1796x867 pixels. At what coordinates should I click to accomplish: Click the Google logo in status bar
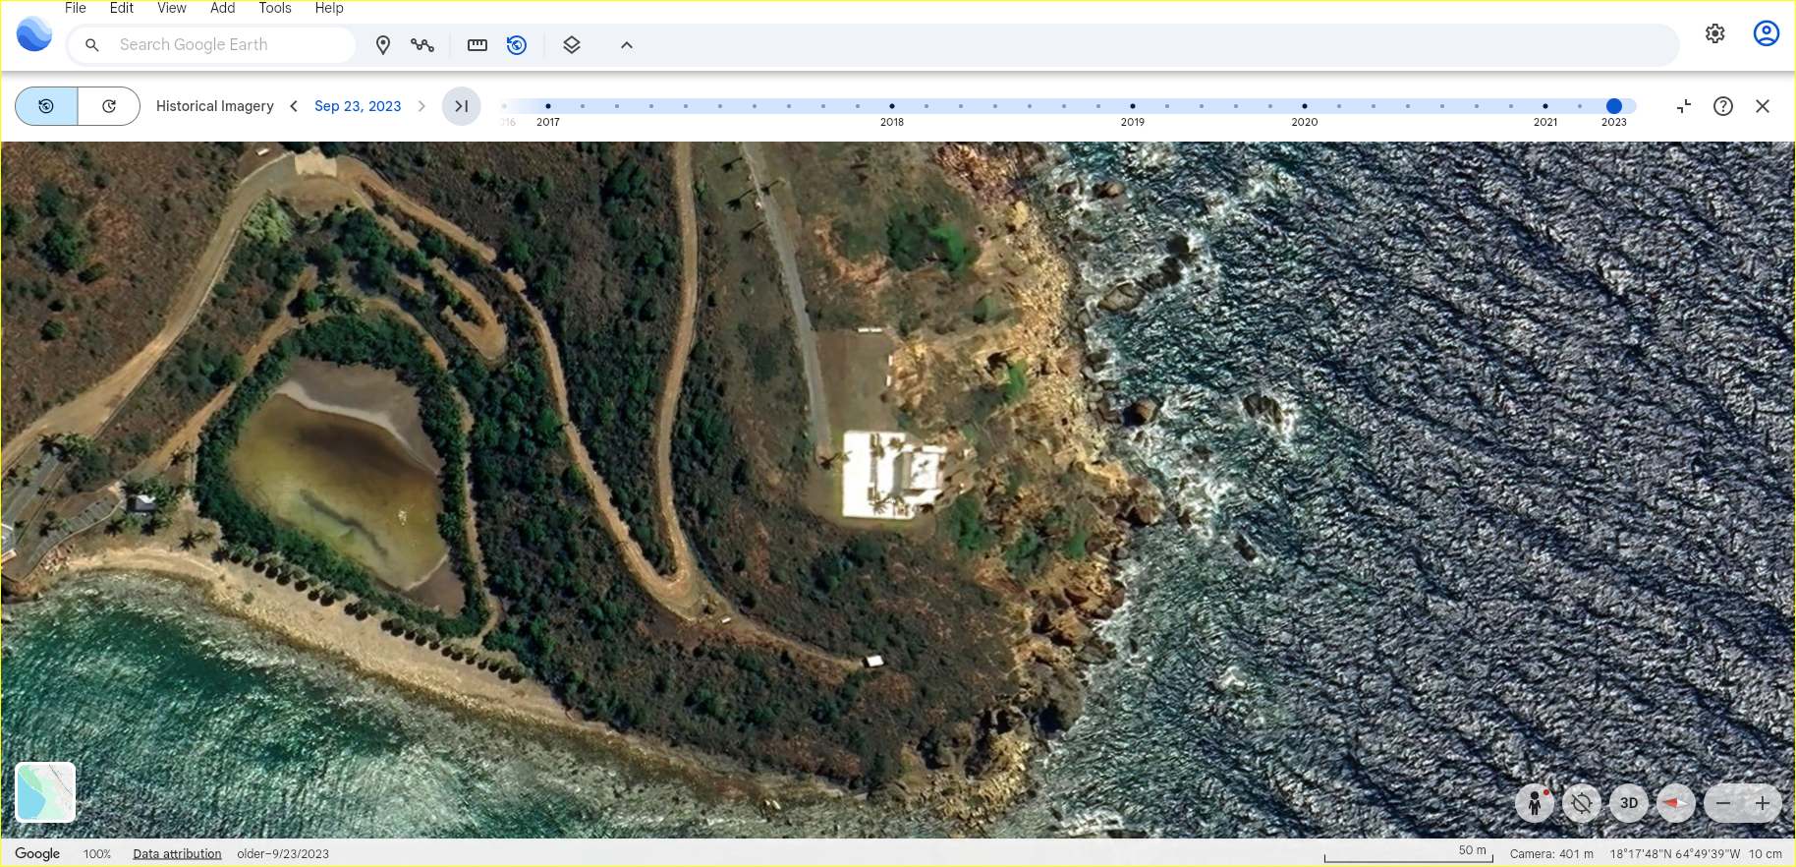(x=37, y=853)
